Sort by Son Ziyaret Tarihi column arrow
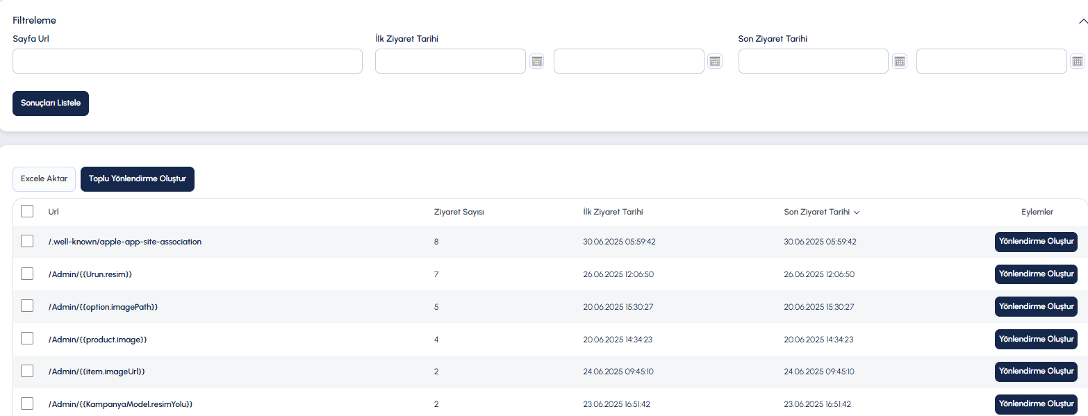This screenshot has width=1088, height=416. (857, 213)
